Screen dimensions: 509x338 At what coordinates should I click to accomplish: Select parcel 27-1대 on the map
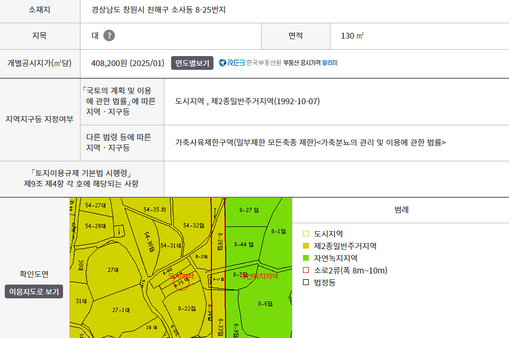tap(121, 310)
